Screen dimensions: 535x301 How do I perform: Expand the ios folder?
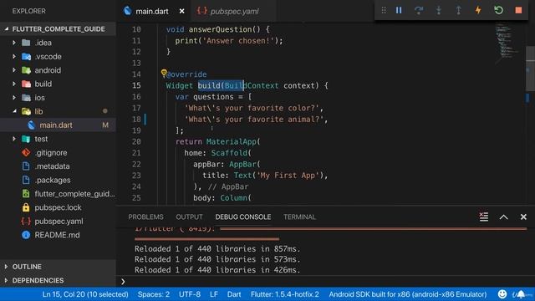(x=14, y=97)
